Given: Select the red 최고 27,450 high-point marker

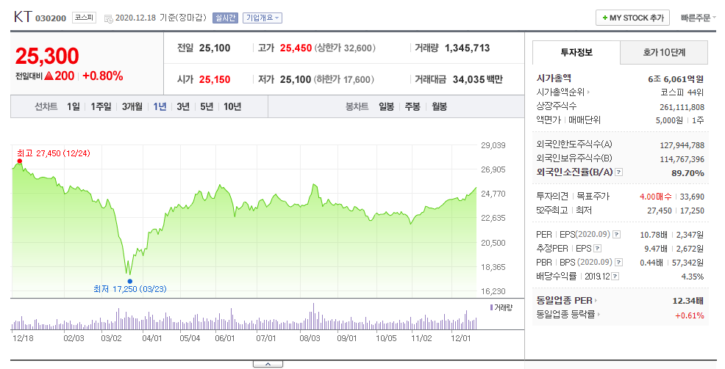Looking at the screenshot, I should [x=19, y=161].
